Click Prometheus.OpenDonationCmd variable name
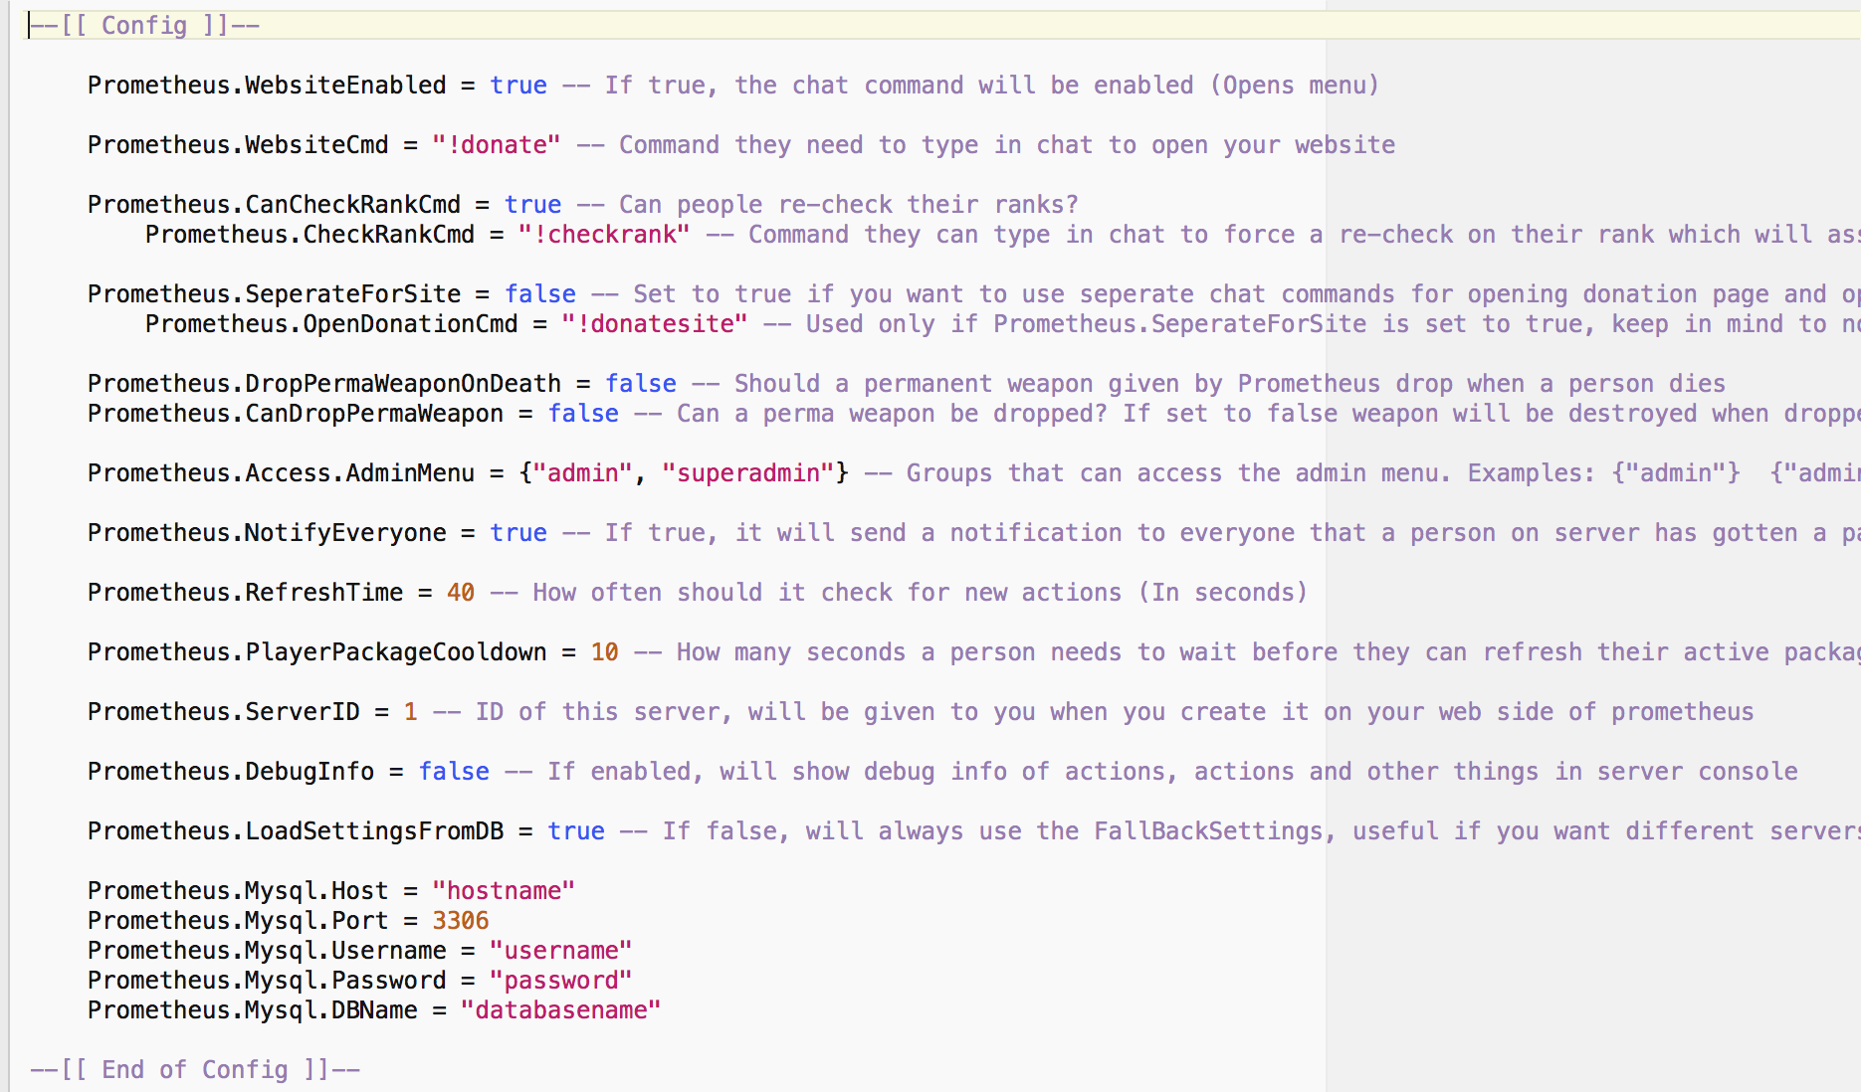 point(331,324)
